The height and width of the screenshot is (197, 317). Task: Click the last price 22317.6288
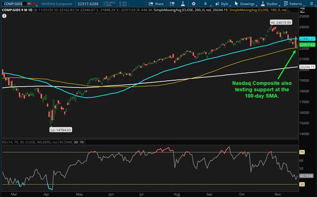coord(88,4)
